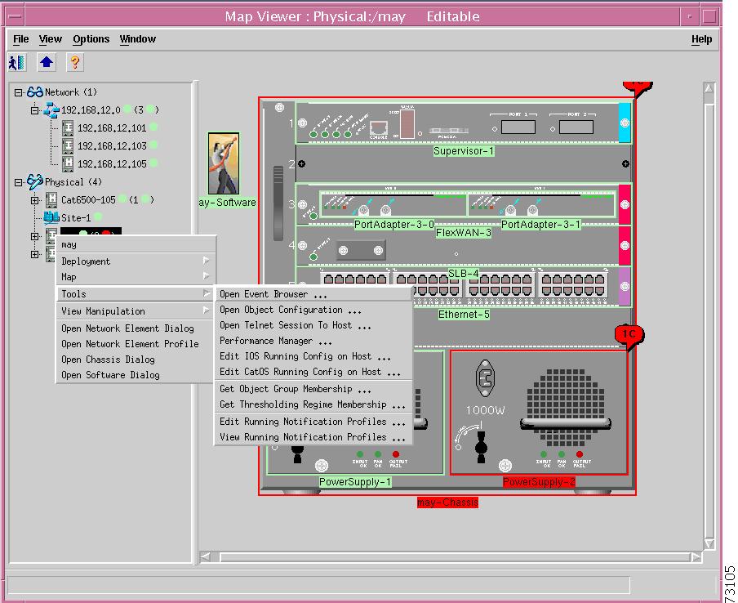Click the PowerSupply-2 fan grille graphic
This screenshot has width=738, height=603.
(x=565, y=408)
